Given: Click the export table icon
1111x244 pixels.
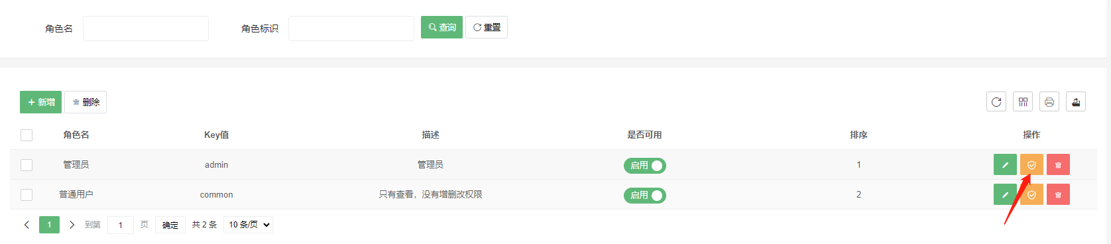Looking at the screenshot, I should click(1076, 101).
